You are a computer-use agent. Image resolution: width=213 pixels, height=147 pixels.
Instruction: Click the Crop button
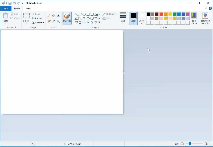tap(36, 14)
